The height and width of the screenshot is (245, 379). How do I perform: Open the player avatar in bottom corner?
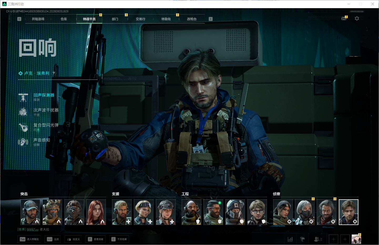click(x=356, y=239)
